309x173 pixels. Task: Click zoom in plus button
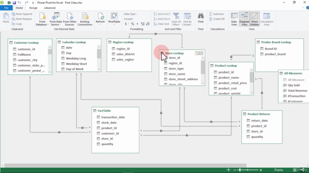coord(261,170)
